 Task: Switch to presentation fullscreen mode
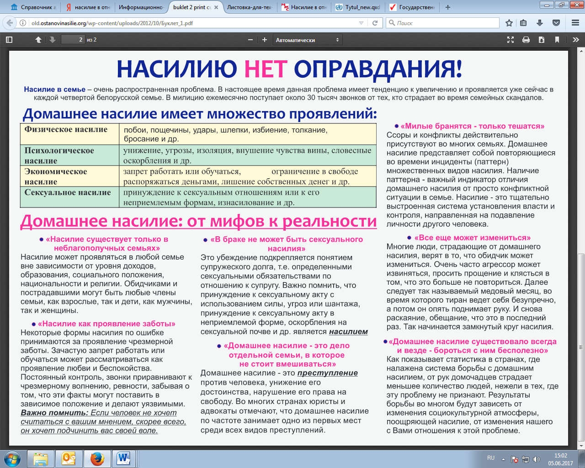click(511, 40)
